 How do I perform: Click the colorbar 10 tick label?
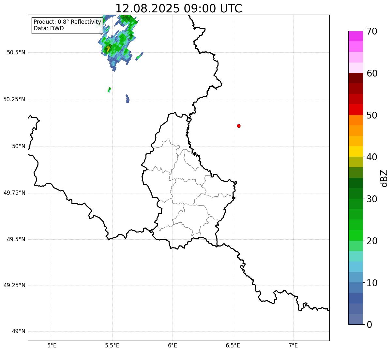pyautogui.click(x=372, y=283)
